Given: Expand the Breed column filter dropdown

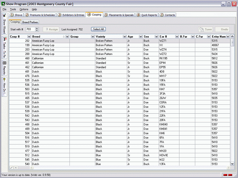Looking at the screenshot, I should (x=67, y=36).
